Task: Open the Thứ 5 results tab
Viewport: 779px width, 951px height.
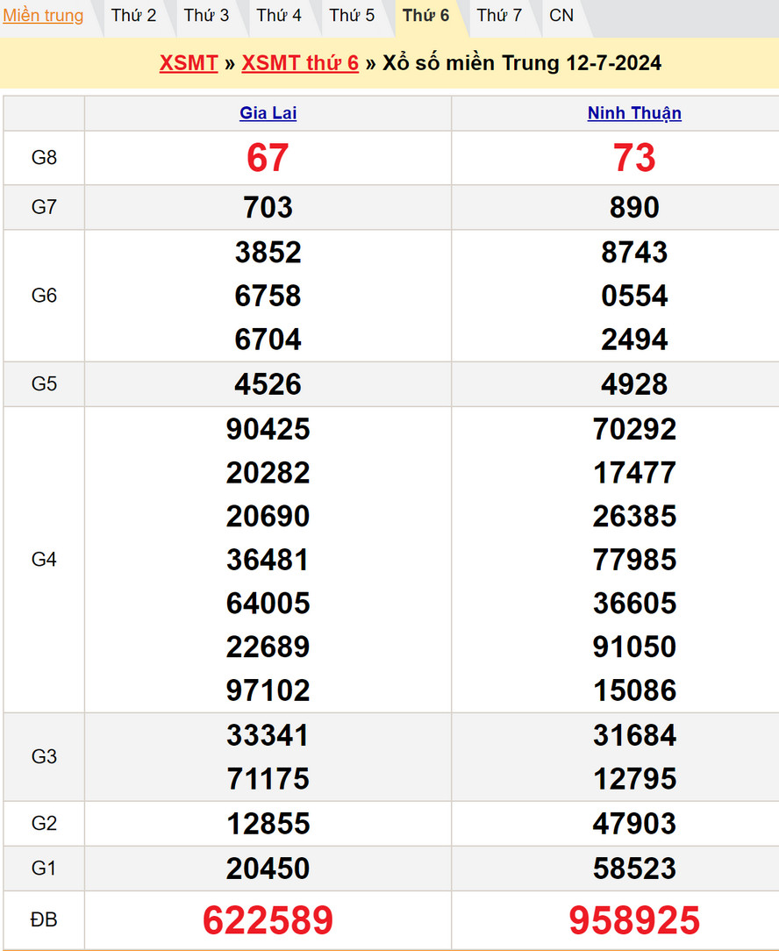Action: coord(352,16)
